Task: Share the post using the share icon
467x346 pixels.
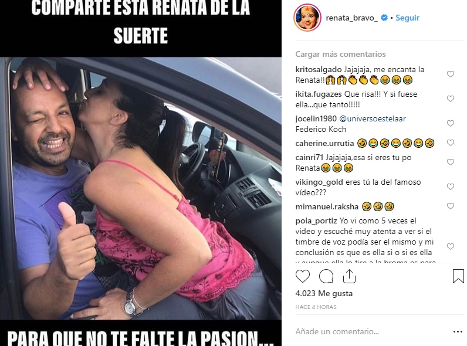Action: coord(349,276)
